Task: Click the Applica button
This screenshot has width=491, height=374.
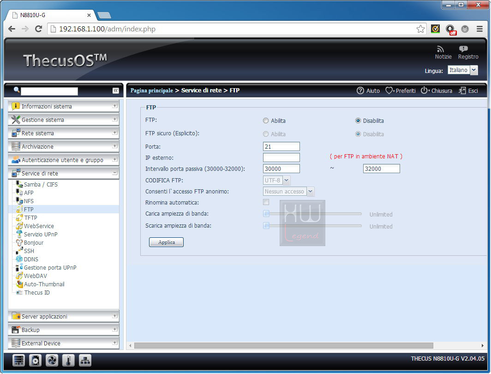Action: (x=166, y=242)
